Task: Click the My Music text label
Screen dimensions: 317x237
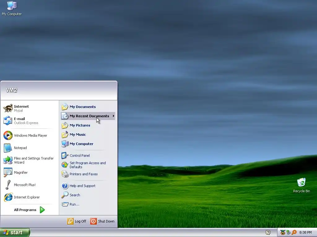Action: click(78, 135)
